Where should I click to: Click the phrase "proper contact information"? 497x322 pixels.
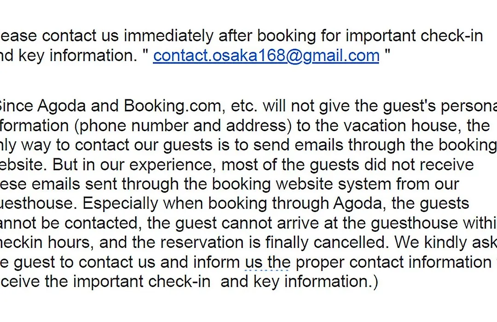tap(393, 262)
